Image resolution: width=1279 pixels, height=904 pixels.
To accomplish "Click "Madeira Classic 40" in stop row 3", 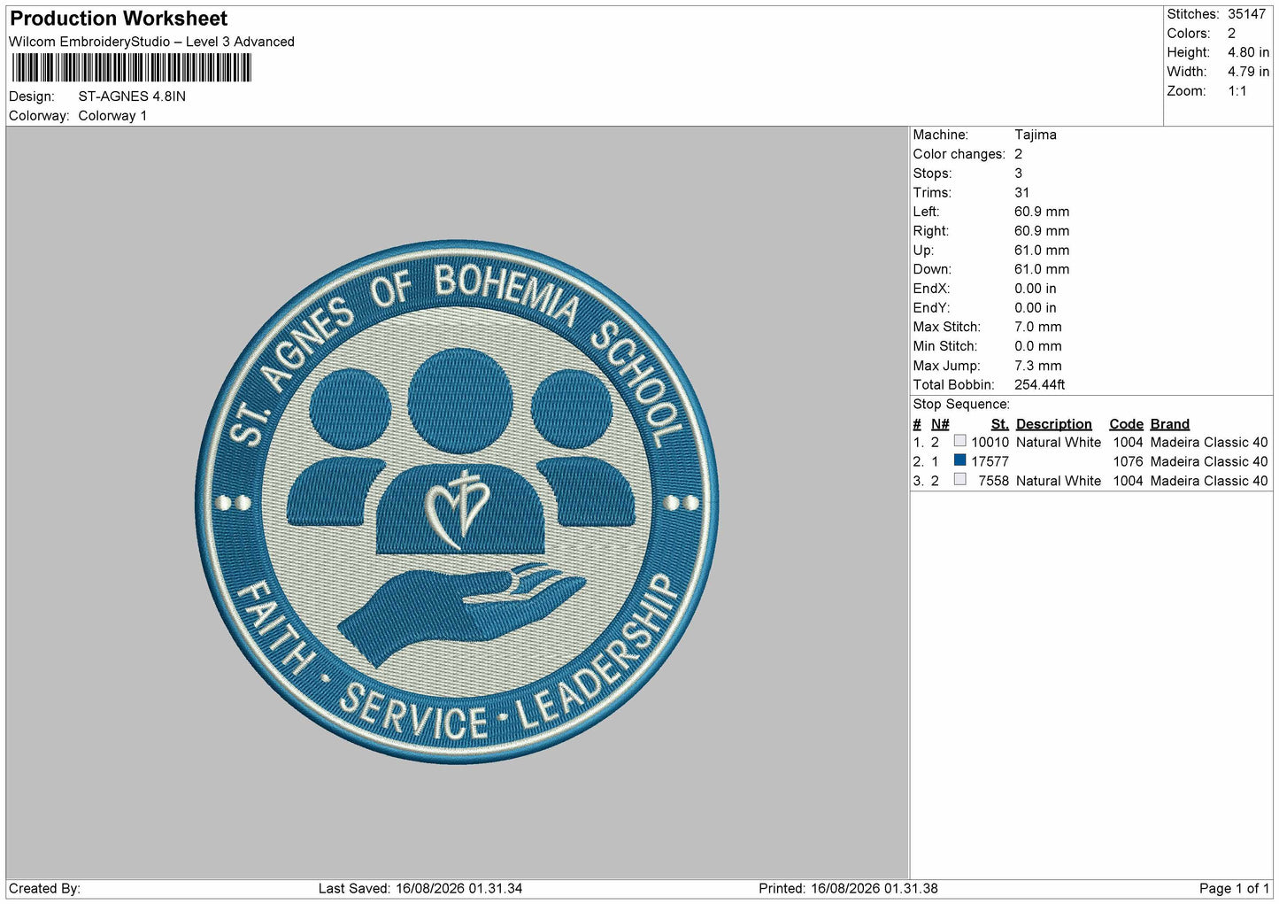I will [x=1209, y=481].
